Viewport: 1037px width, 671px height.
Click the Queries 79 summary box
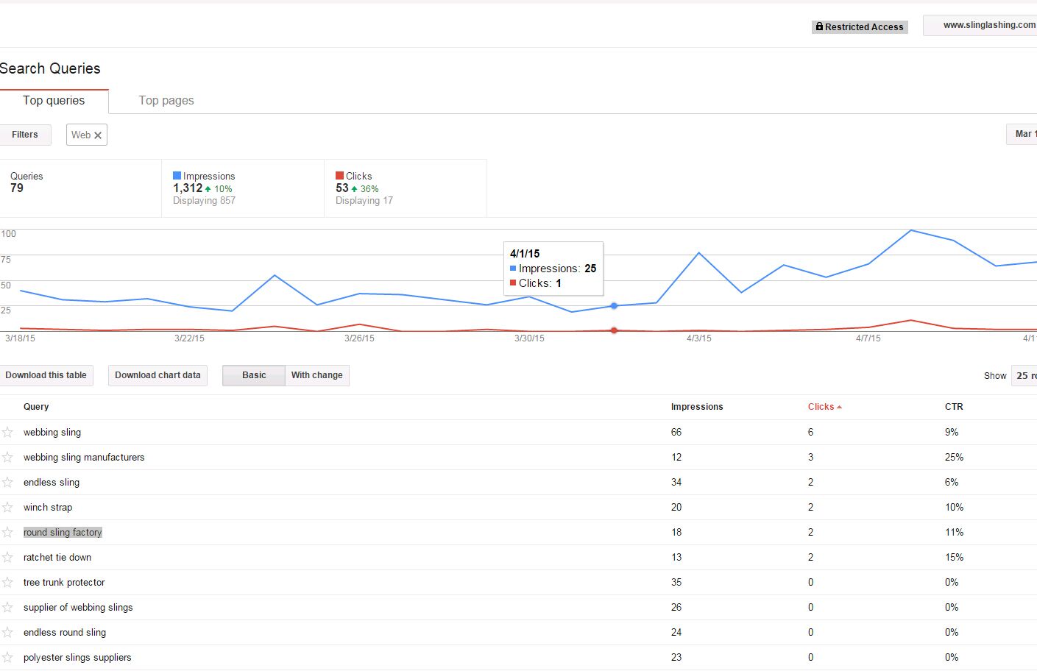click(80, 188)
